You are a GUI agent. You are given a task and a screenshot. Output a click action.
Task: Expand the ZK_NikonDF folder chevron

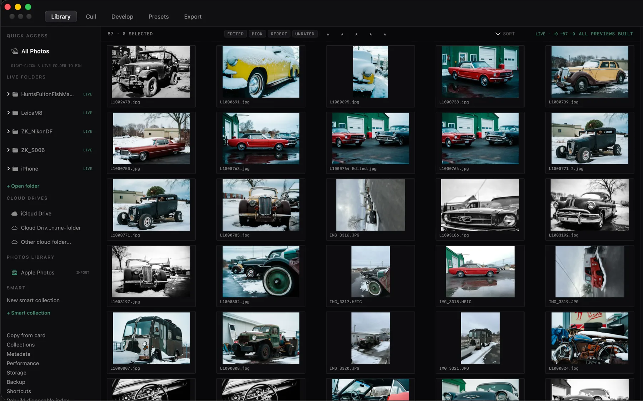coord(8,132)
